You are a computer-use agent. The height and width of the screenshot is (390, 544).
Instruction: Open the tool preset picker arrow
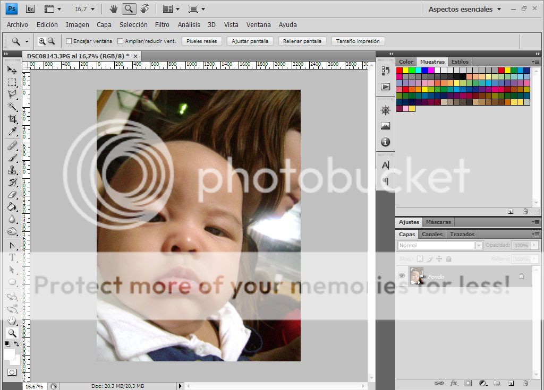coord(27,41)
